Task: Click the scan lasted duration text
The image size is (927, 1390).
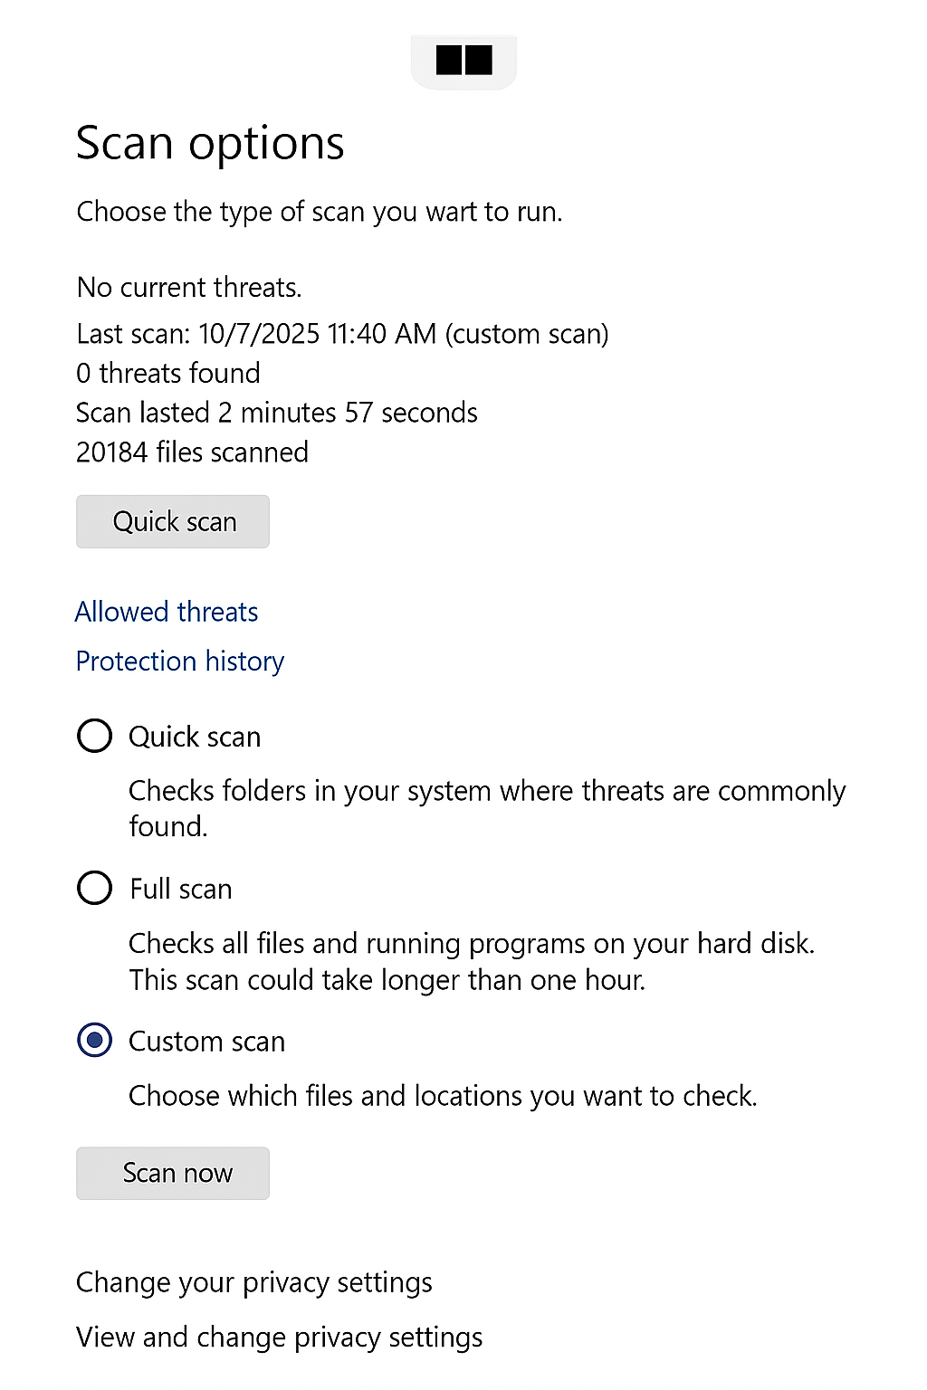Action: pos(277,413)
